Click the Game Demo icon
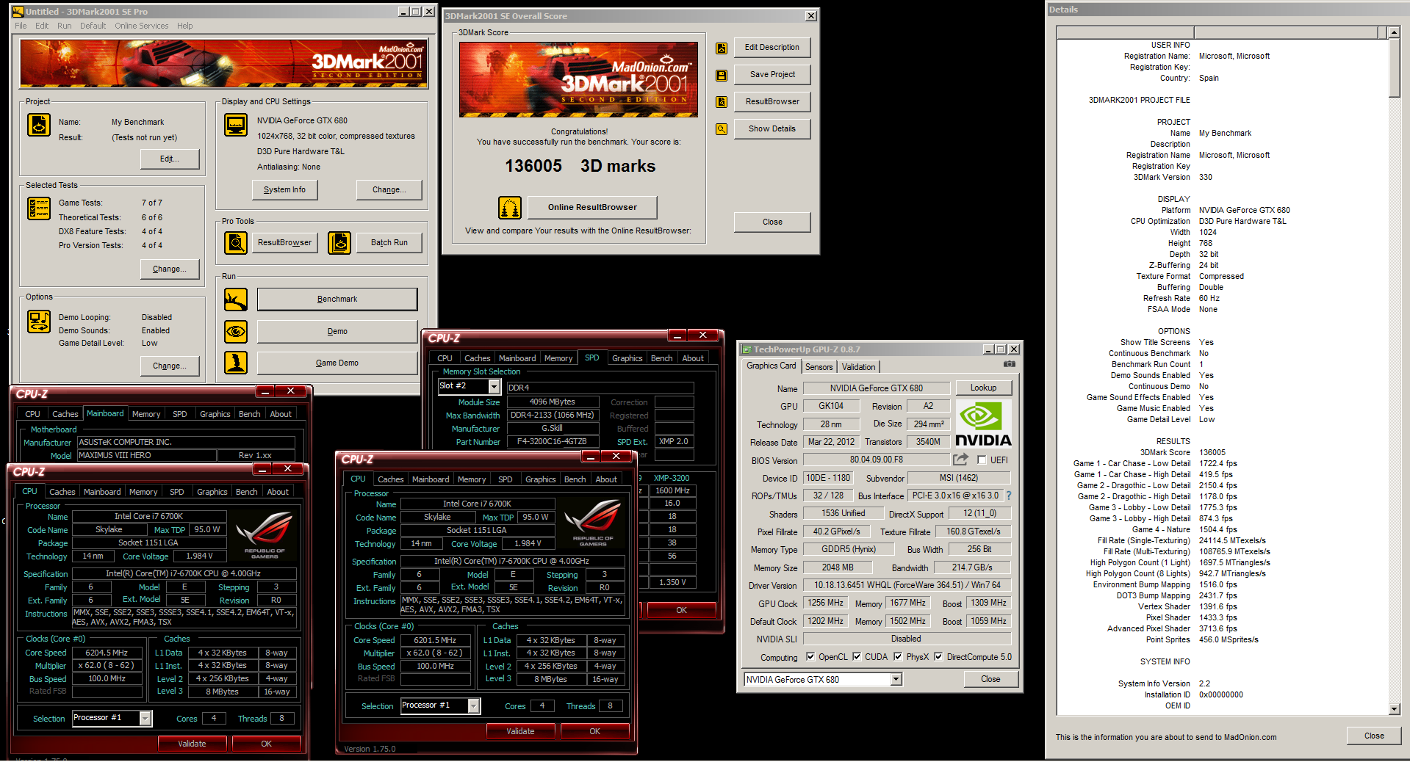 coord(236,363)
